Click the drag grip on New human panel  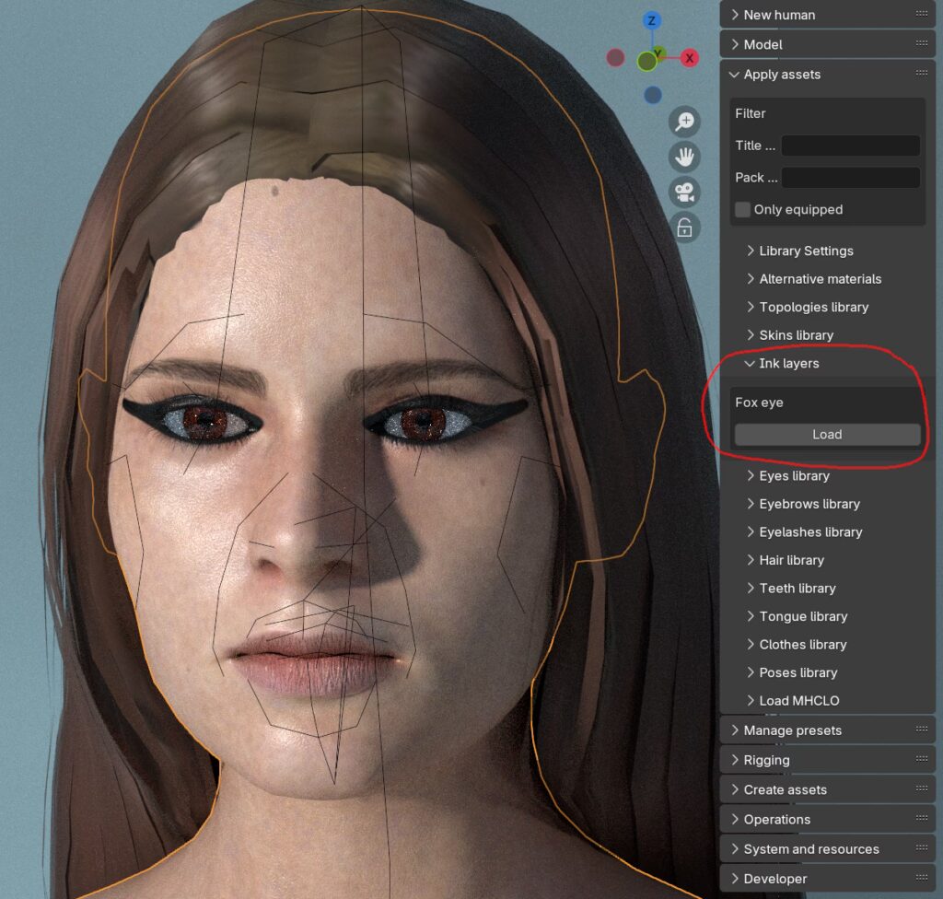[922, 14]
